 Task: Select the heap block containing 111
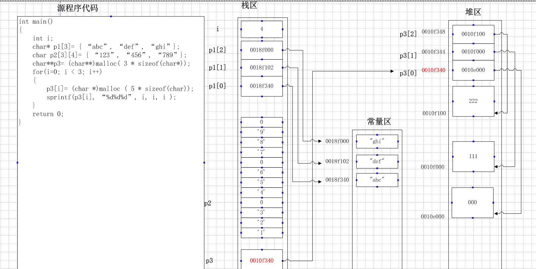pos(473,157)
